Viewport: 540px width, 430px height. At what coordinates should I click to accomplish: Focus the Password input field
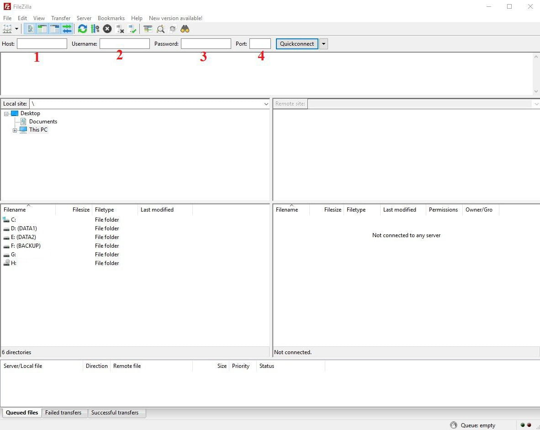(x=206, y=44)
